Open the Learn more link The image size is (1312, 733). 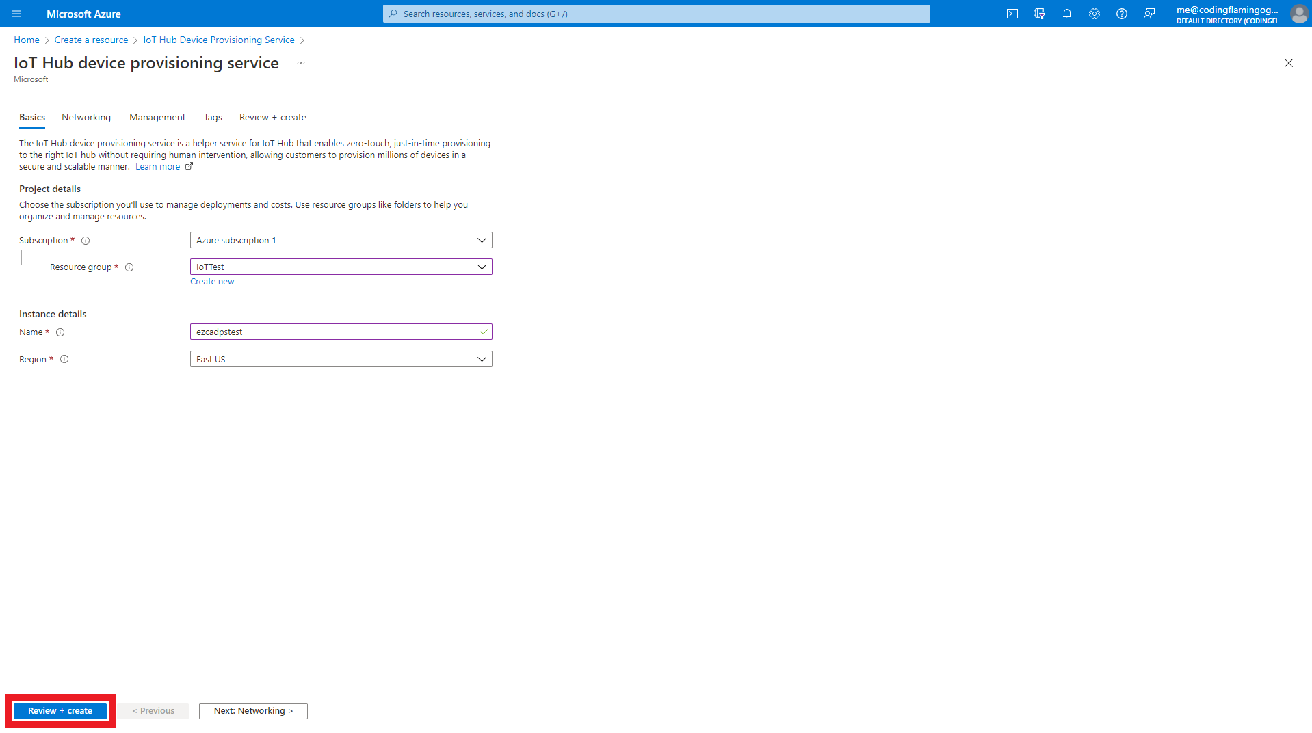pyautogui.click(x=157, y=167)
